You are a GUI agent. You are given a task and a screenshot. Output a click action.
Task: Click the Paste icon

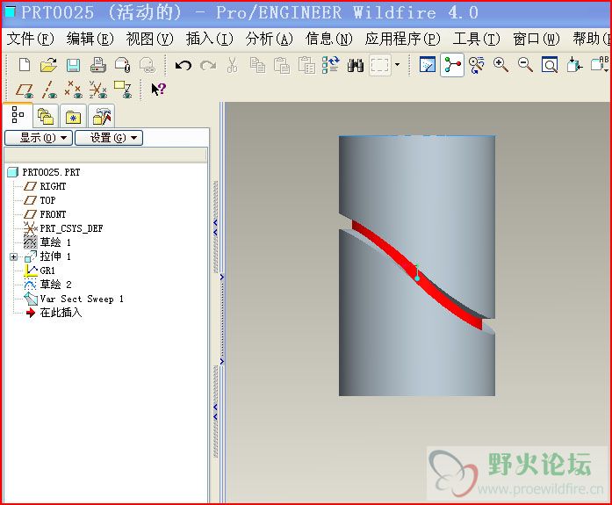(x=281, y=65)
